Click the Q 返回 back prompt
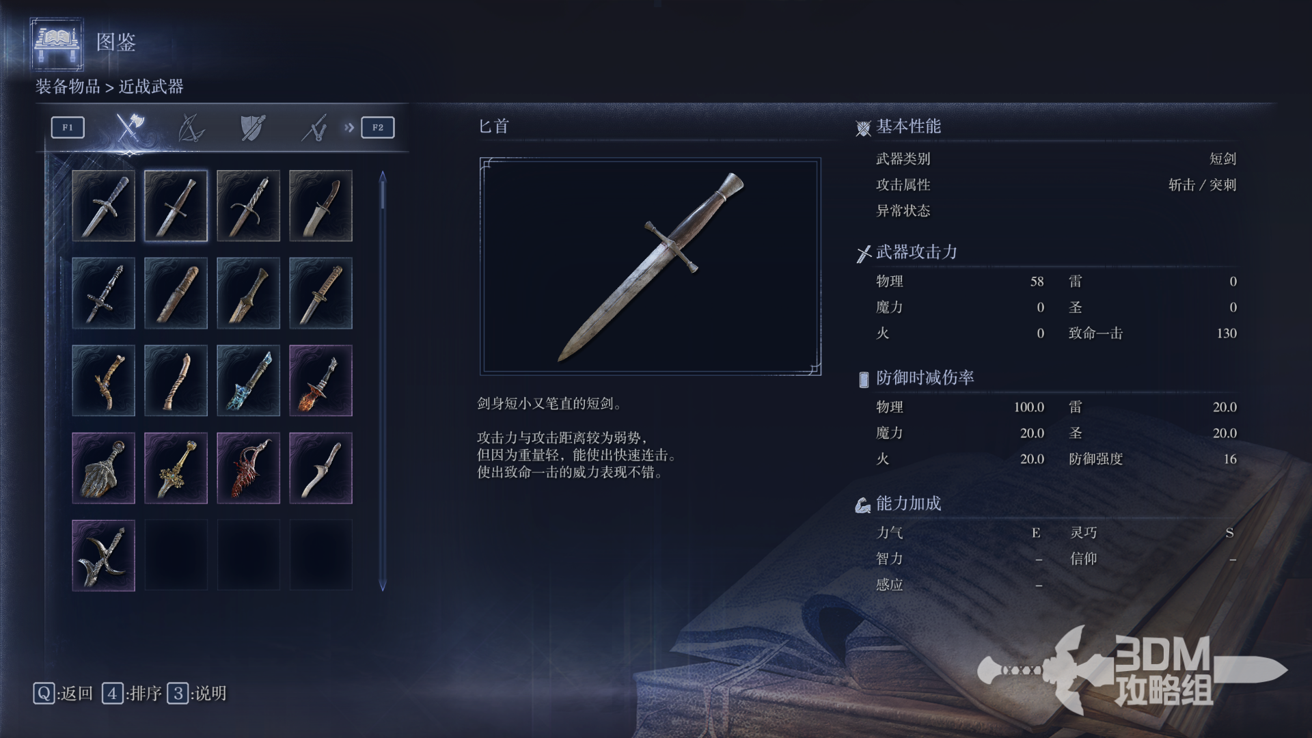 click(x=63, y=694)
